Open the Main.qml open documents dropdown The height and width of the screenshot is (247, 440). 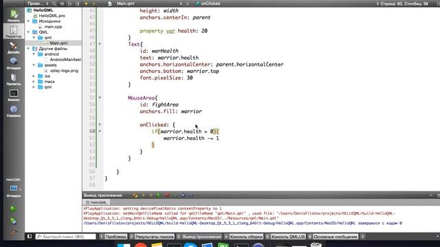coord(146,3)
